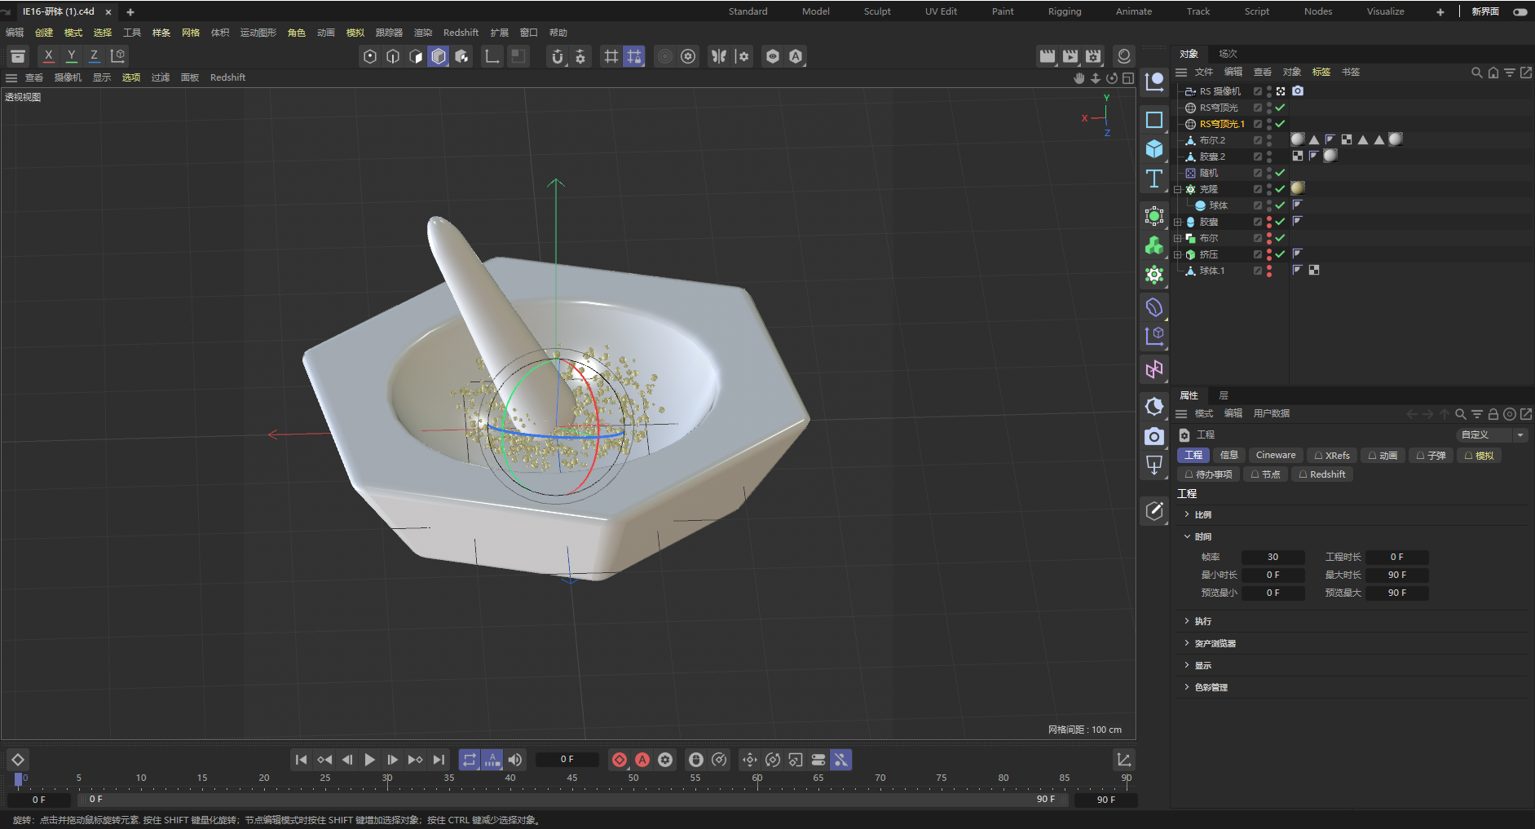Toggle the green enable check for 随机
This screenshot has width=1535, height=829.
point(1280,173)
